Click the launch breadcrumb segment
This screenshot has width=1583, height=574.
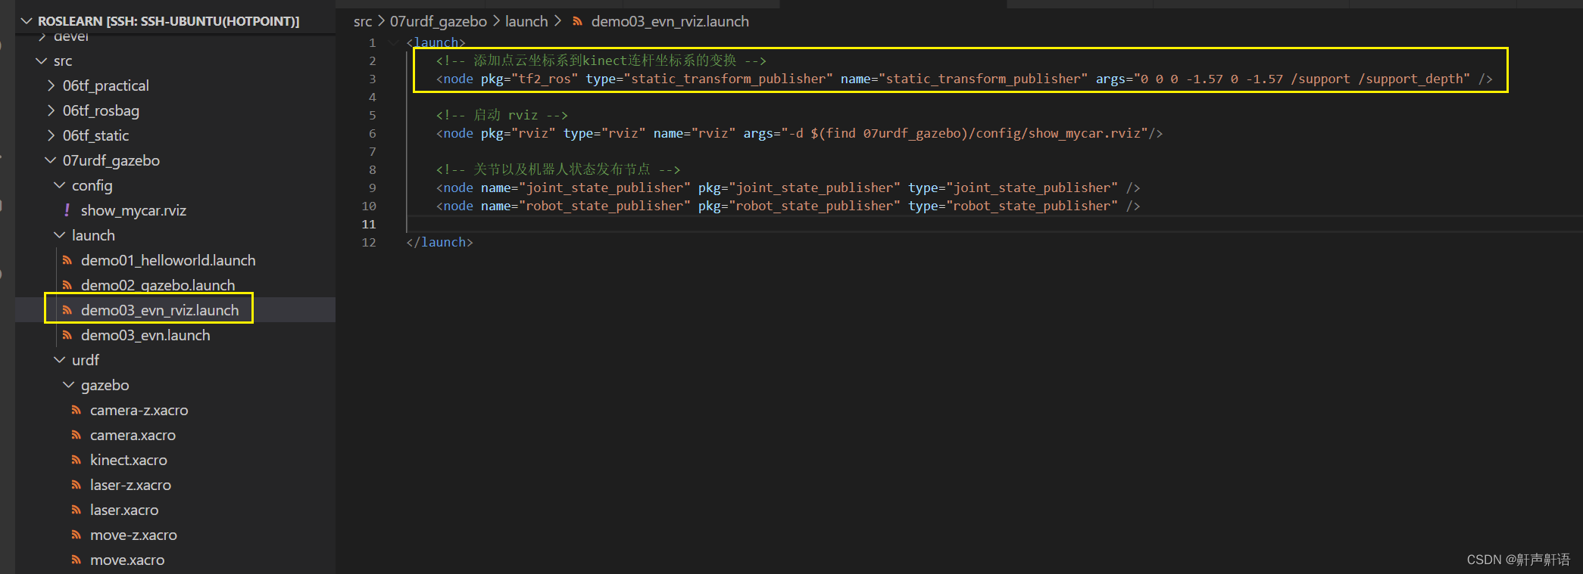click(526, 21)
